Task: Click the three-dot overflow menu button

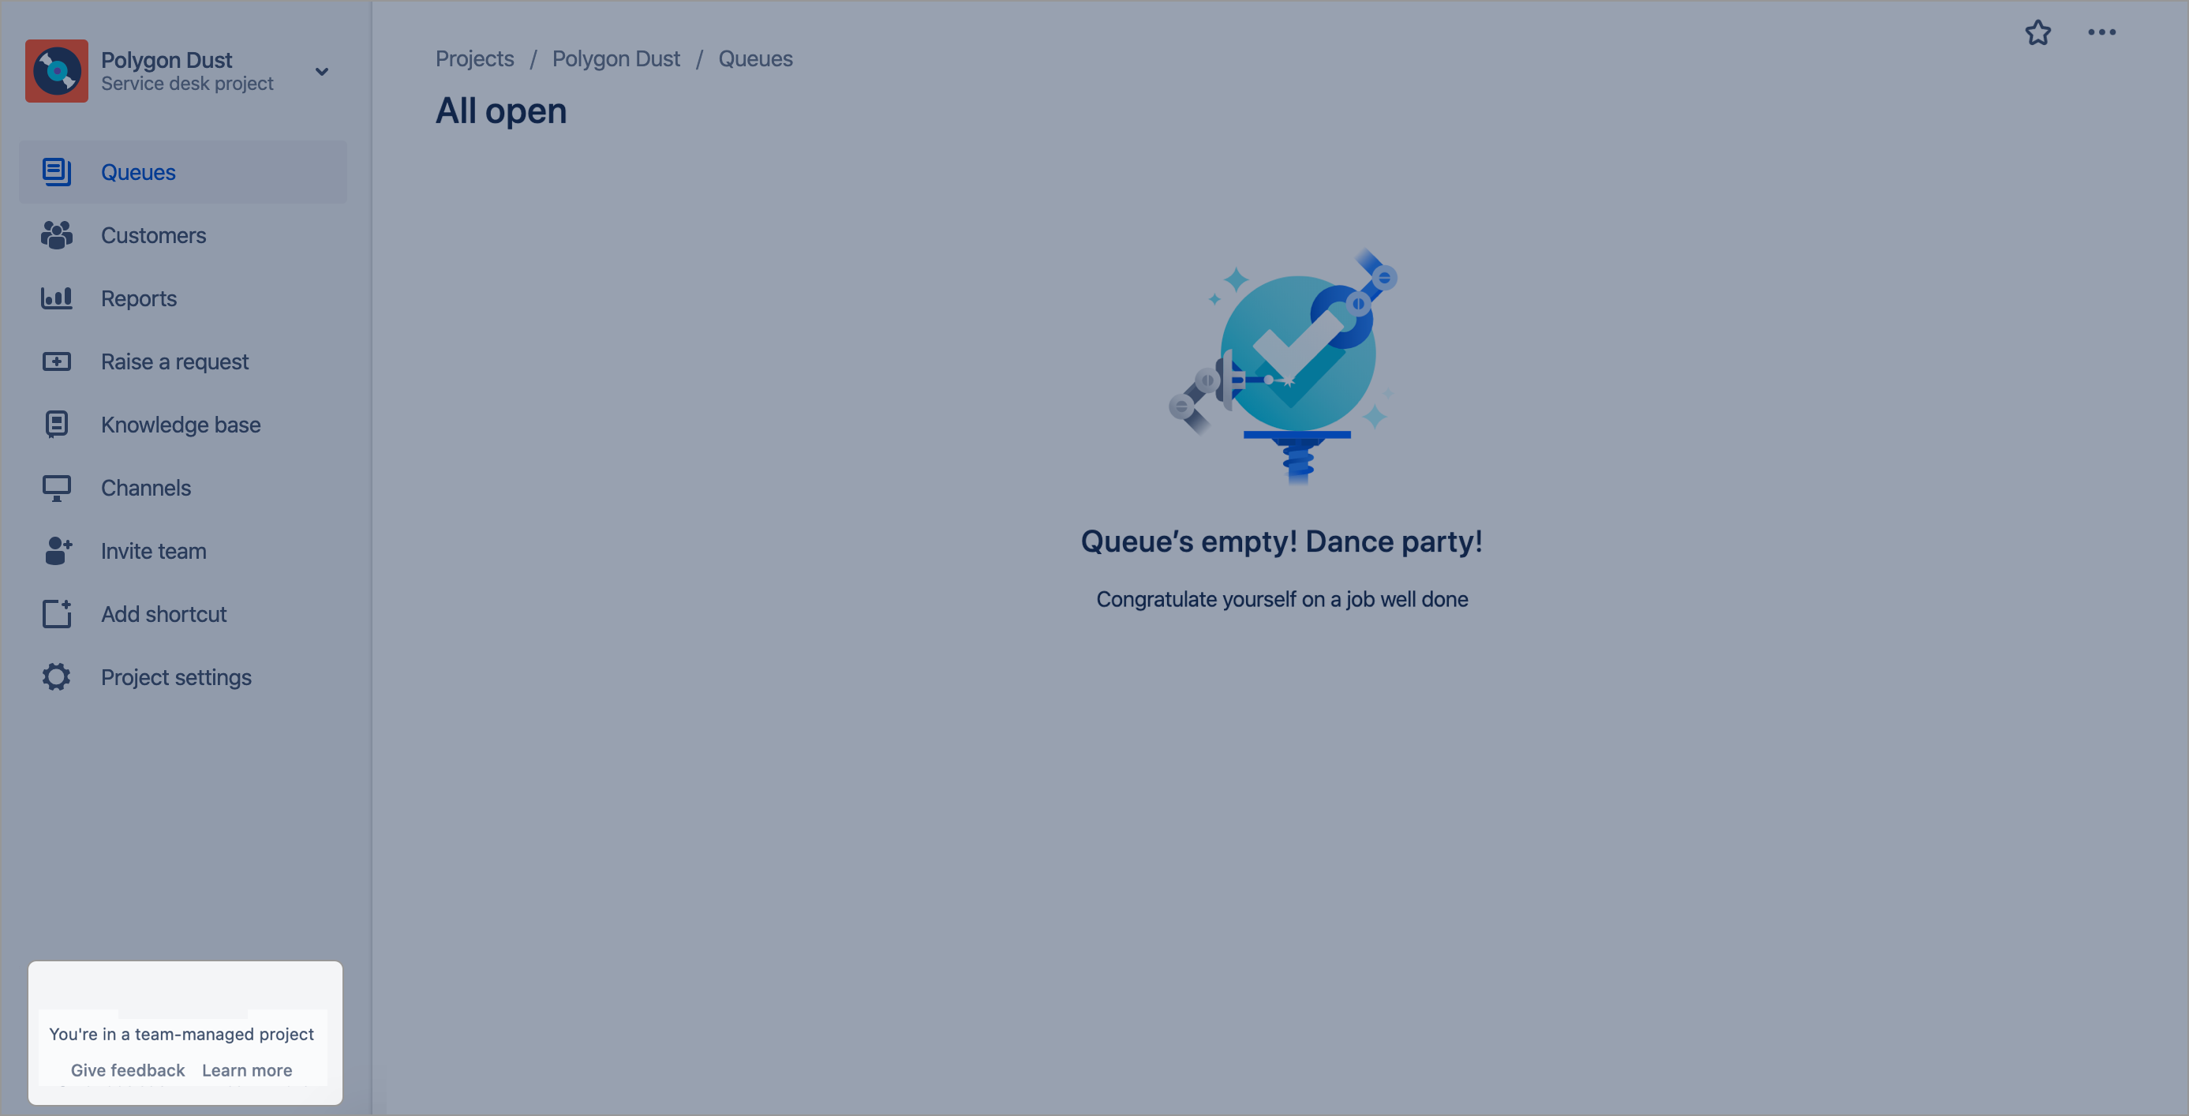Action: click(2102, 32)
